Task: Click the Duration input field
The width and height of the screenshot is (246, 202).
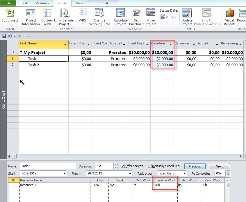Action: pos(104,166)
